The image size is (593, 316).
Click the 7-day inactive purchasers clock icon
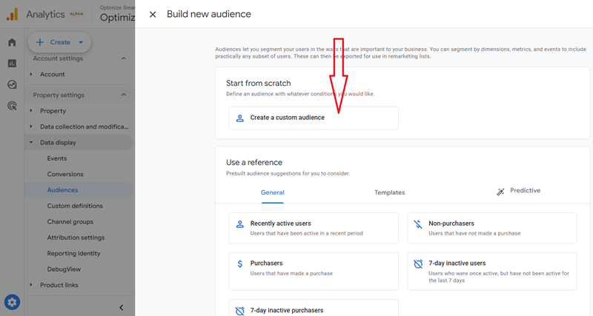coord(239,311)
